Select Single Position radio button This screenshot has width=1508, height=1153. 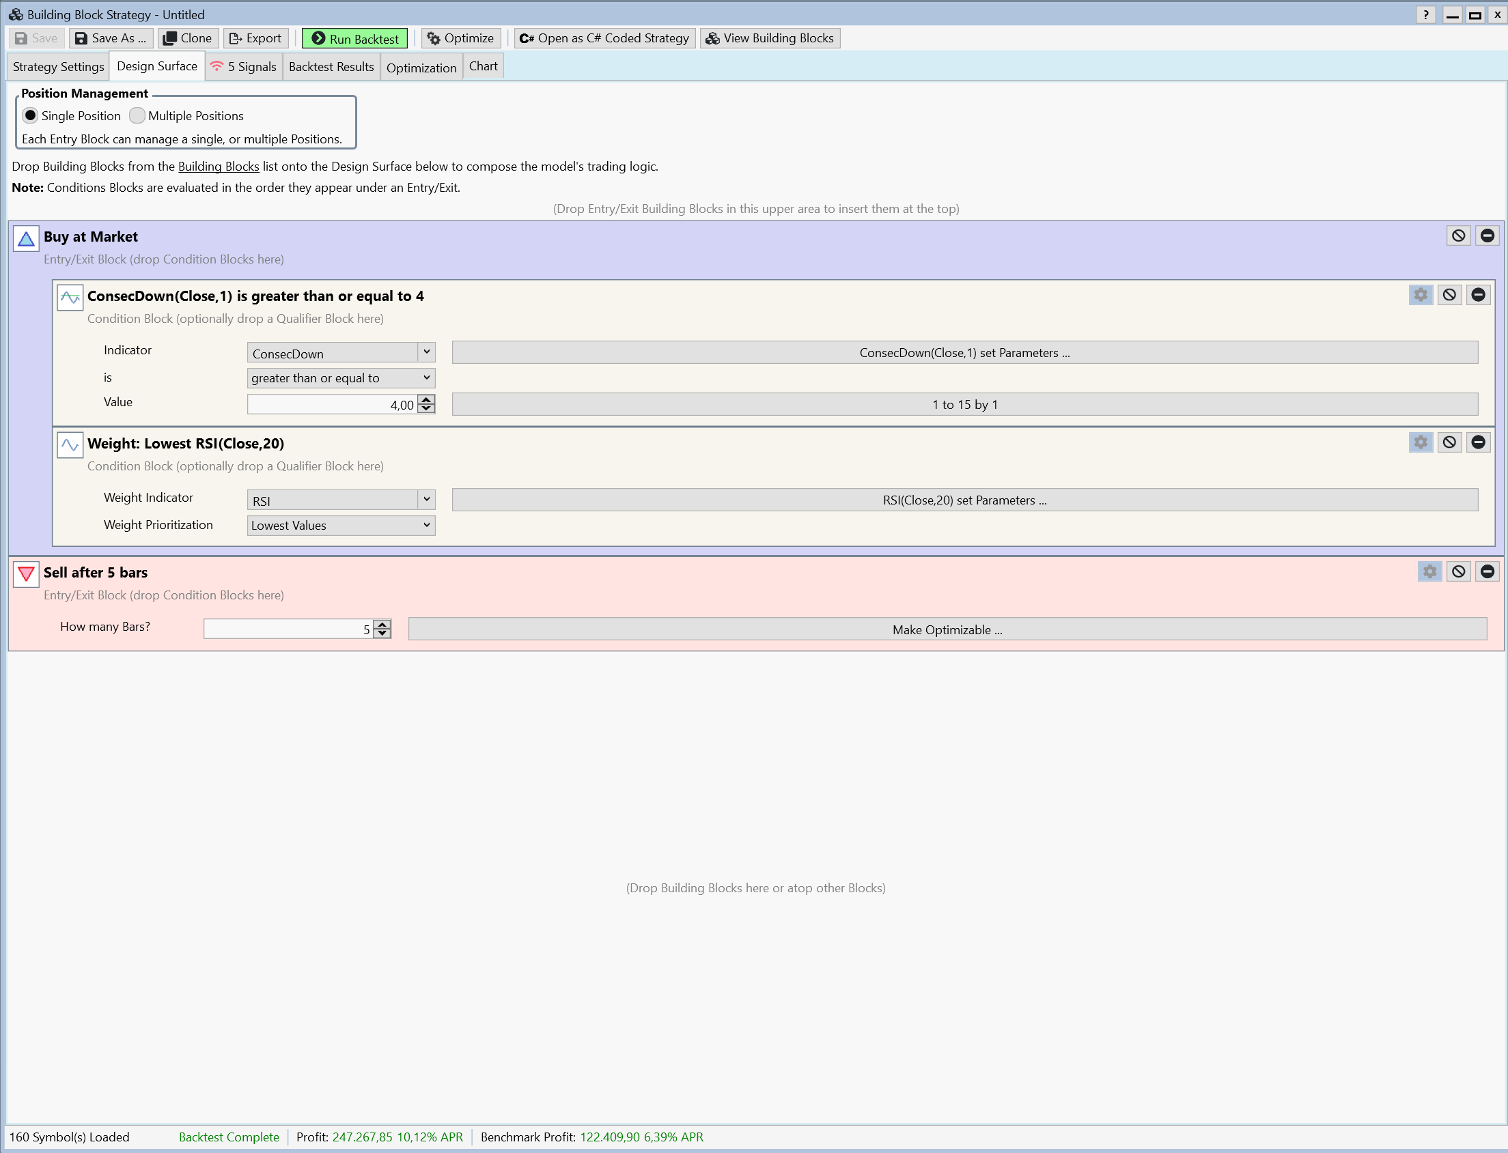30,115
